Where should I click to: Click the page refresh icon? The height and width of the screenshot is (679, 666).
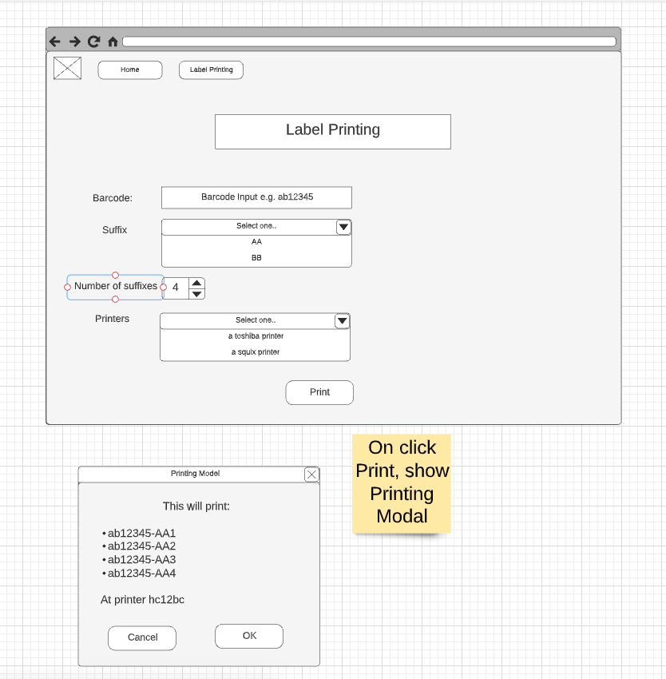tap(93, 41)
